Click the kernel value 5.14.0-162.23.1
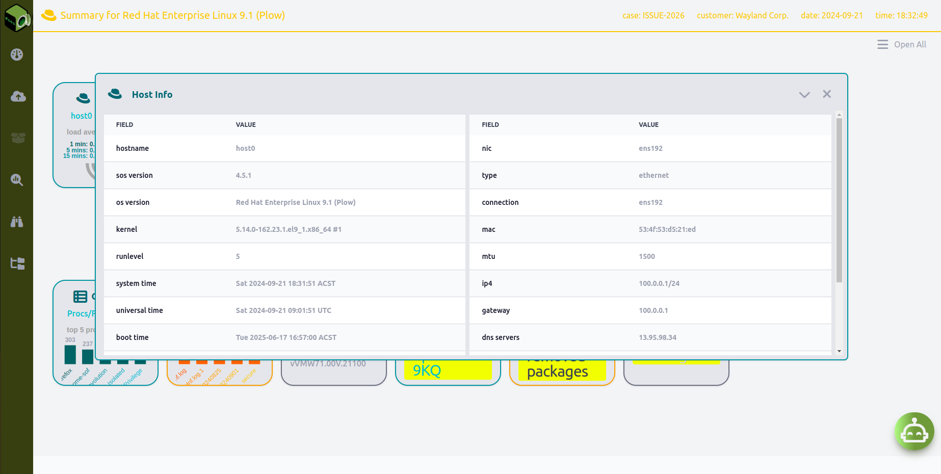Image resolution: width=941 pixels, height=474 pixels. 289,229
